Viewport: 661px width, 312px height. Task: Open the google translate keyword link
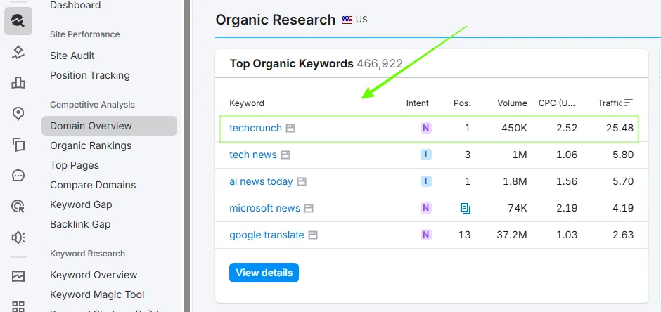[267, 235]
